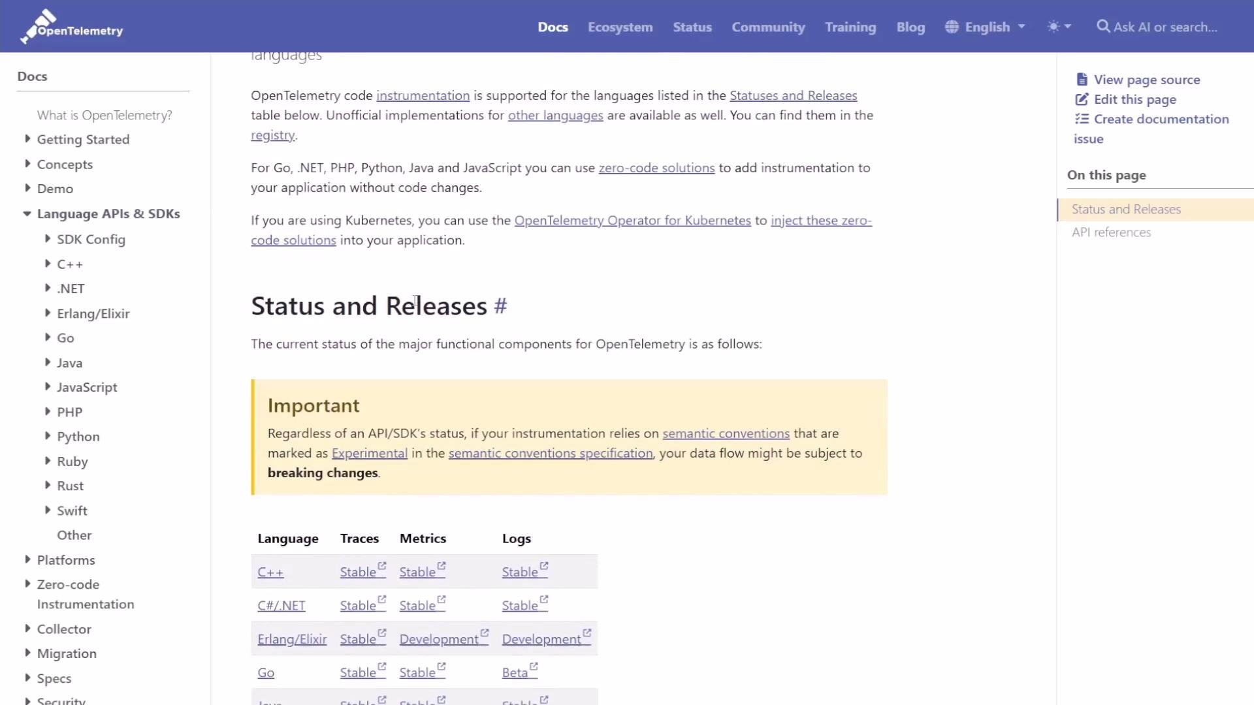Open the Other sidebar entry
The image size is (1254, 705).
(74, 535)
